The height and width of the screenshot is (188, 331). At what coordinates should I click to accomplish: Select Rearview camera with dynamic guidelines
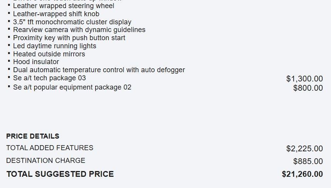point(79,30)
